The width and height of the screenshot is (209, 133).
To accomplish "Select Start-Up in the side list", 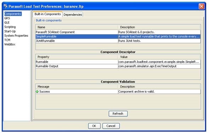I will coord(10,31).
